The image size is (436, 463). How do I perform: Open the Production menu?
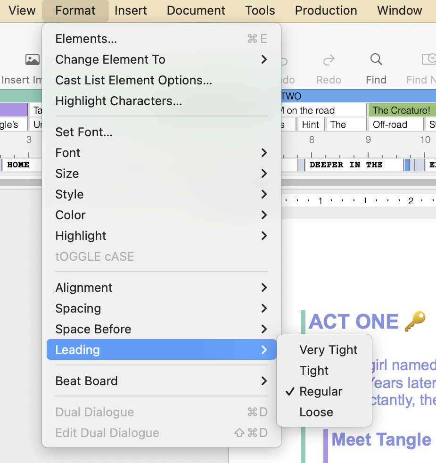tap(326, 10)
